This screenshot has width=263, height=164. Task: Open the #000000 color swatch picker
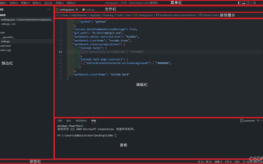point(154,63)
